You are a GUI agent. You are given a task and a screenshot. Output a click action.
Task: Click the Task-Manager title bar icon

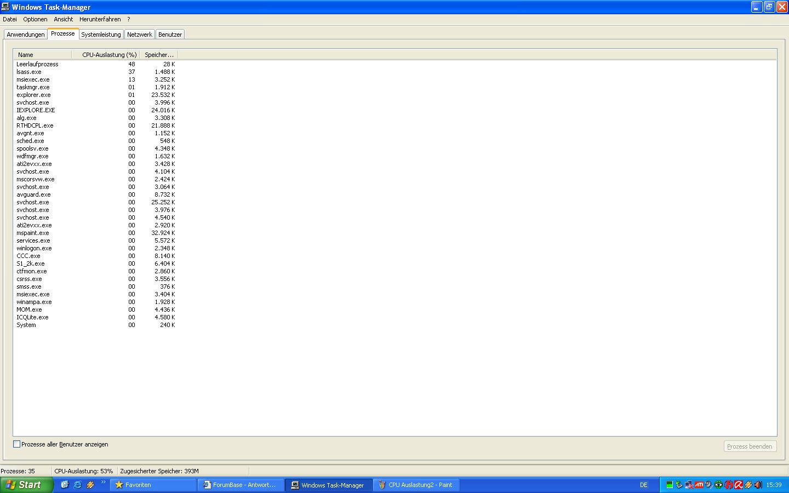click(x=5, y=7)
